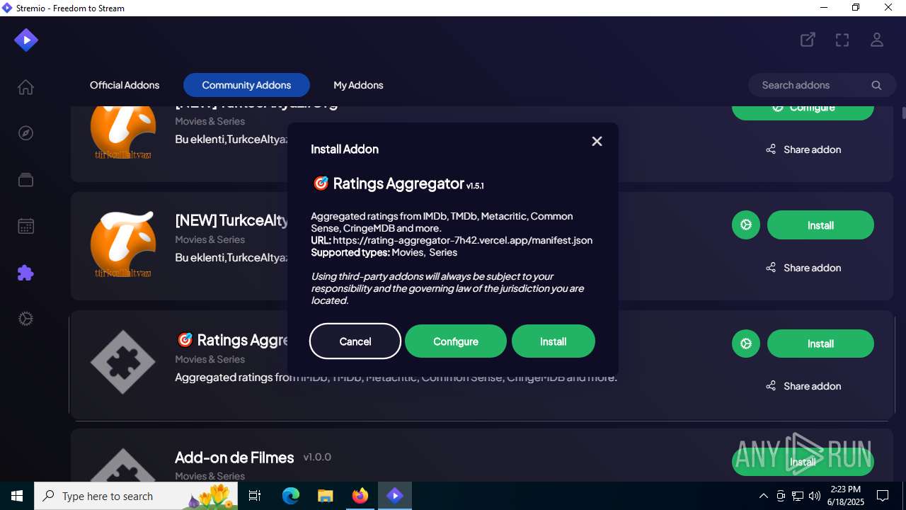
Task: Share the [NEW] TurkceAltyazi addon
Action: (x=803, y=268)
